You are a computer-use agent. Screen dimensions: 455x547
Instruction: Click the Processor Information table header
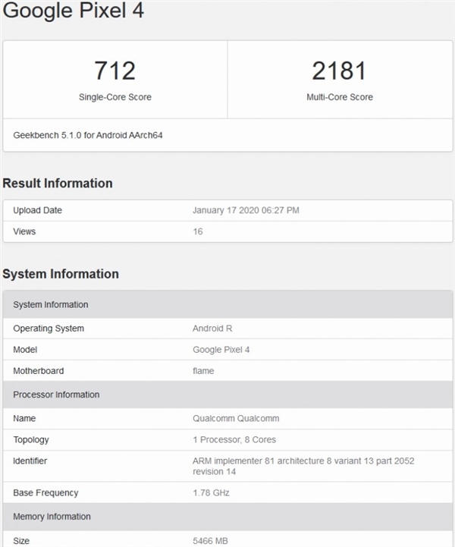click(56, 395)
